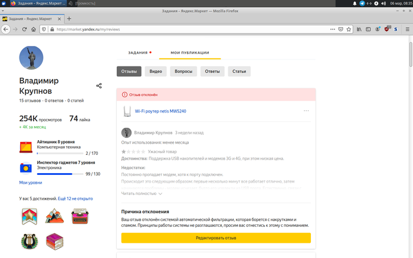Click the router product thumbnail
This screenshot has height=258, width=413.
click(x=127, y=111)
